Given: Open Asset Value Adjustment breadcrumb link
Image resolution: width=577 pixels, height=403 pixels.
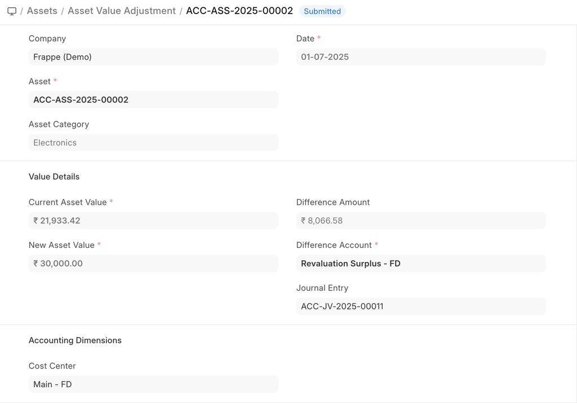Looking at the screenshot, I should (122, 11).
